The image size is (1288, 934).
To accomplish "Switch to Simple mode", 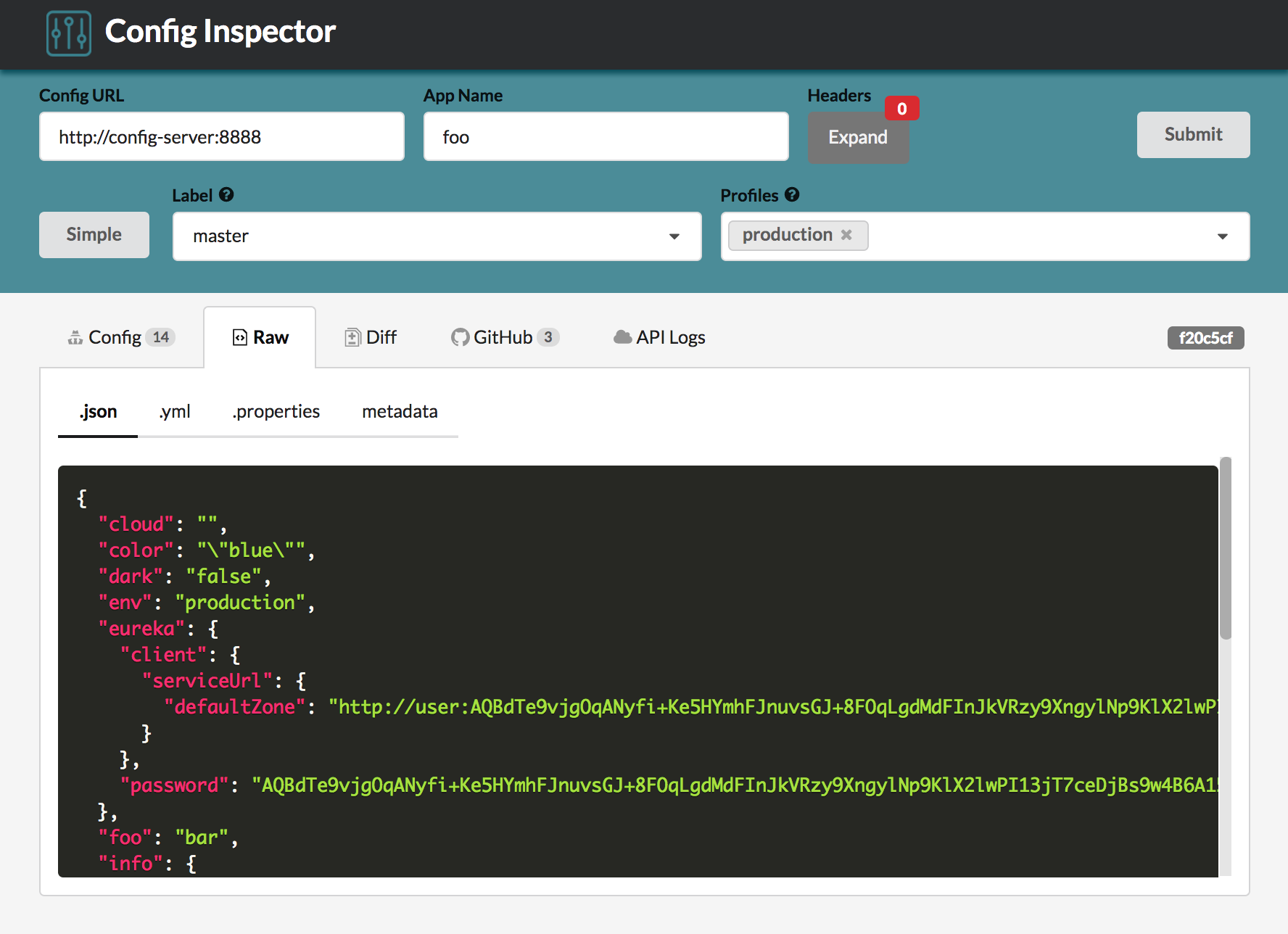I will click(94, 234).
